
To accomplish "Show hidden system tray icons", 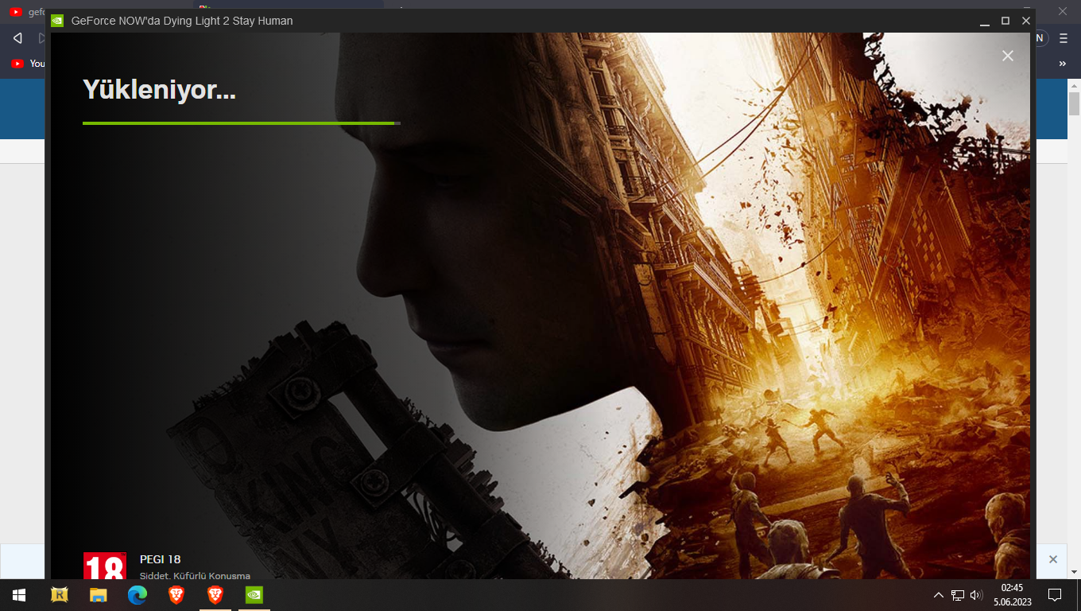I will pyautogui.click(x=938, y=595).
